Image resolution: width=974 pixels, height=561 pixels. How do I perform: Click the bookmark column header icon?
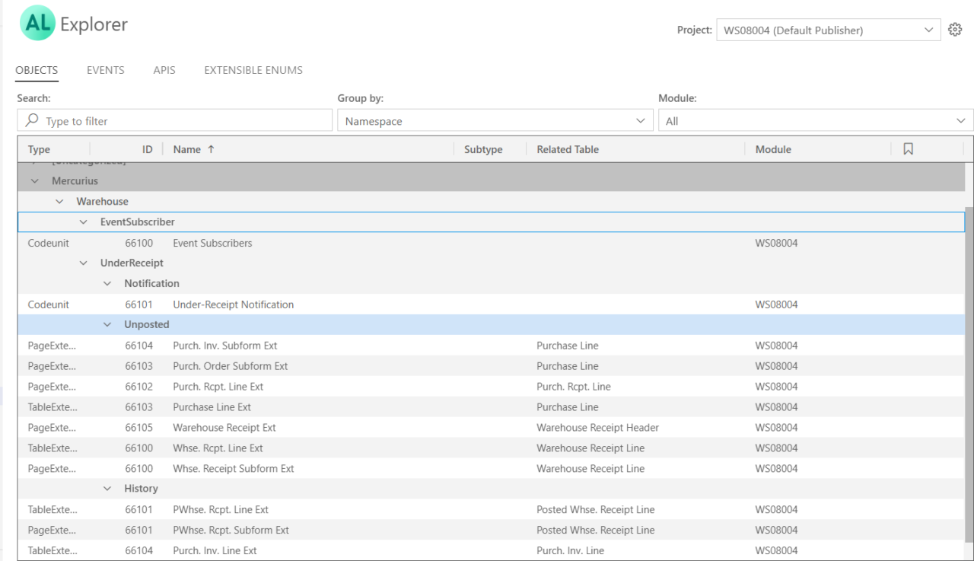click(908, 149)
